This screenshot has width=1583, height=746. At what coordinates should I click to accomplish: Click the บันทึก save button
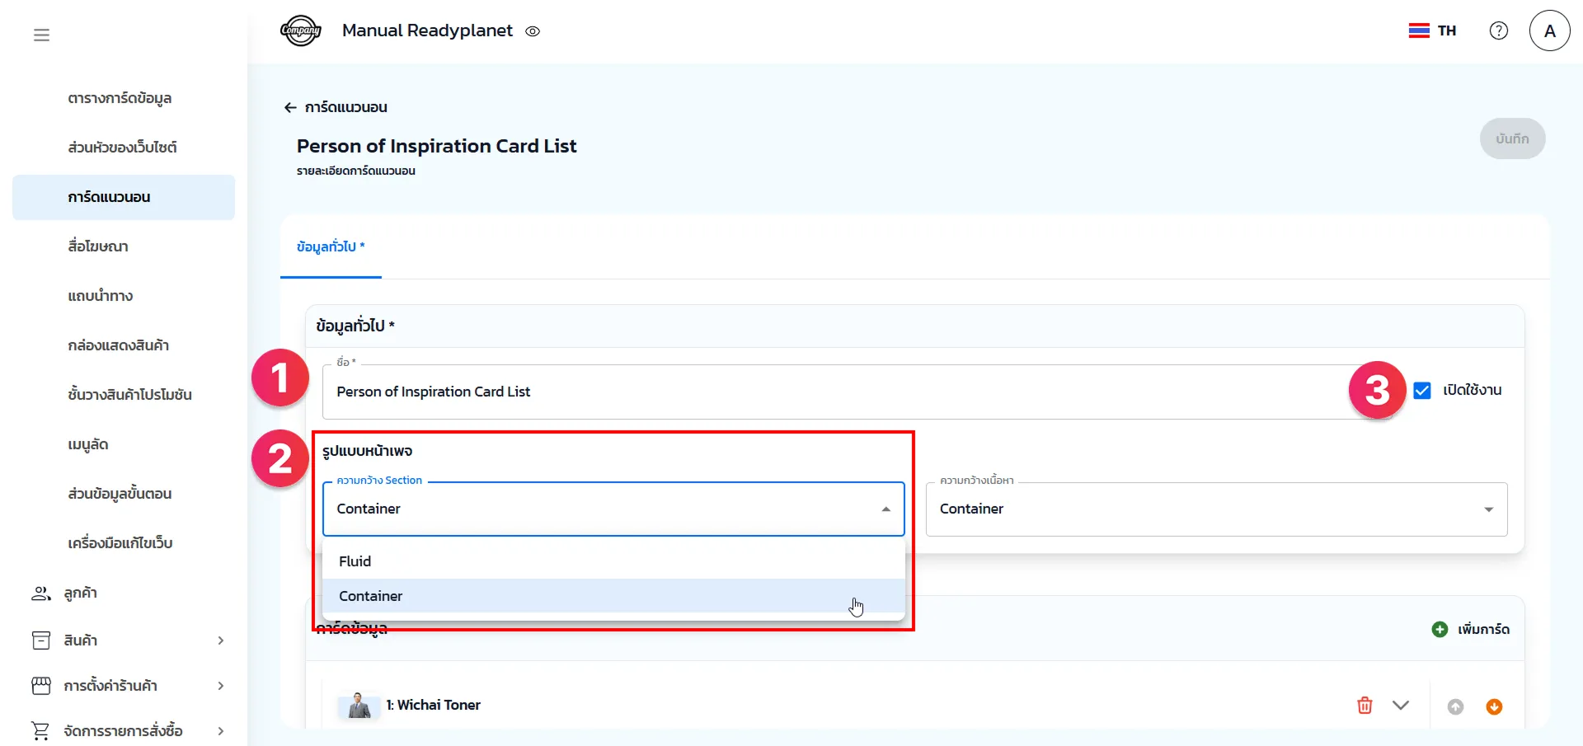coord(1511,138)
